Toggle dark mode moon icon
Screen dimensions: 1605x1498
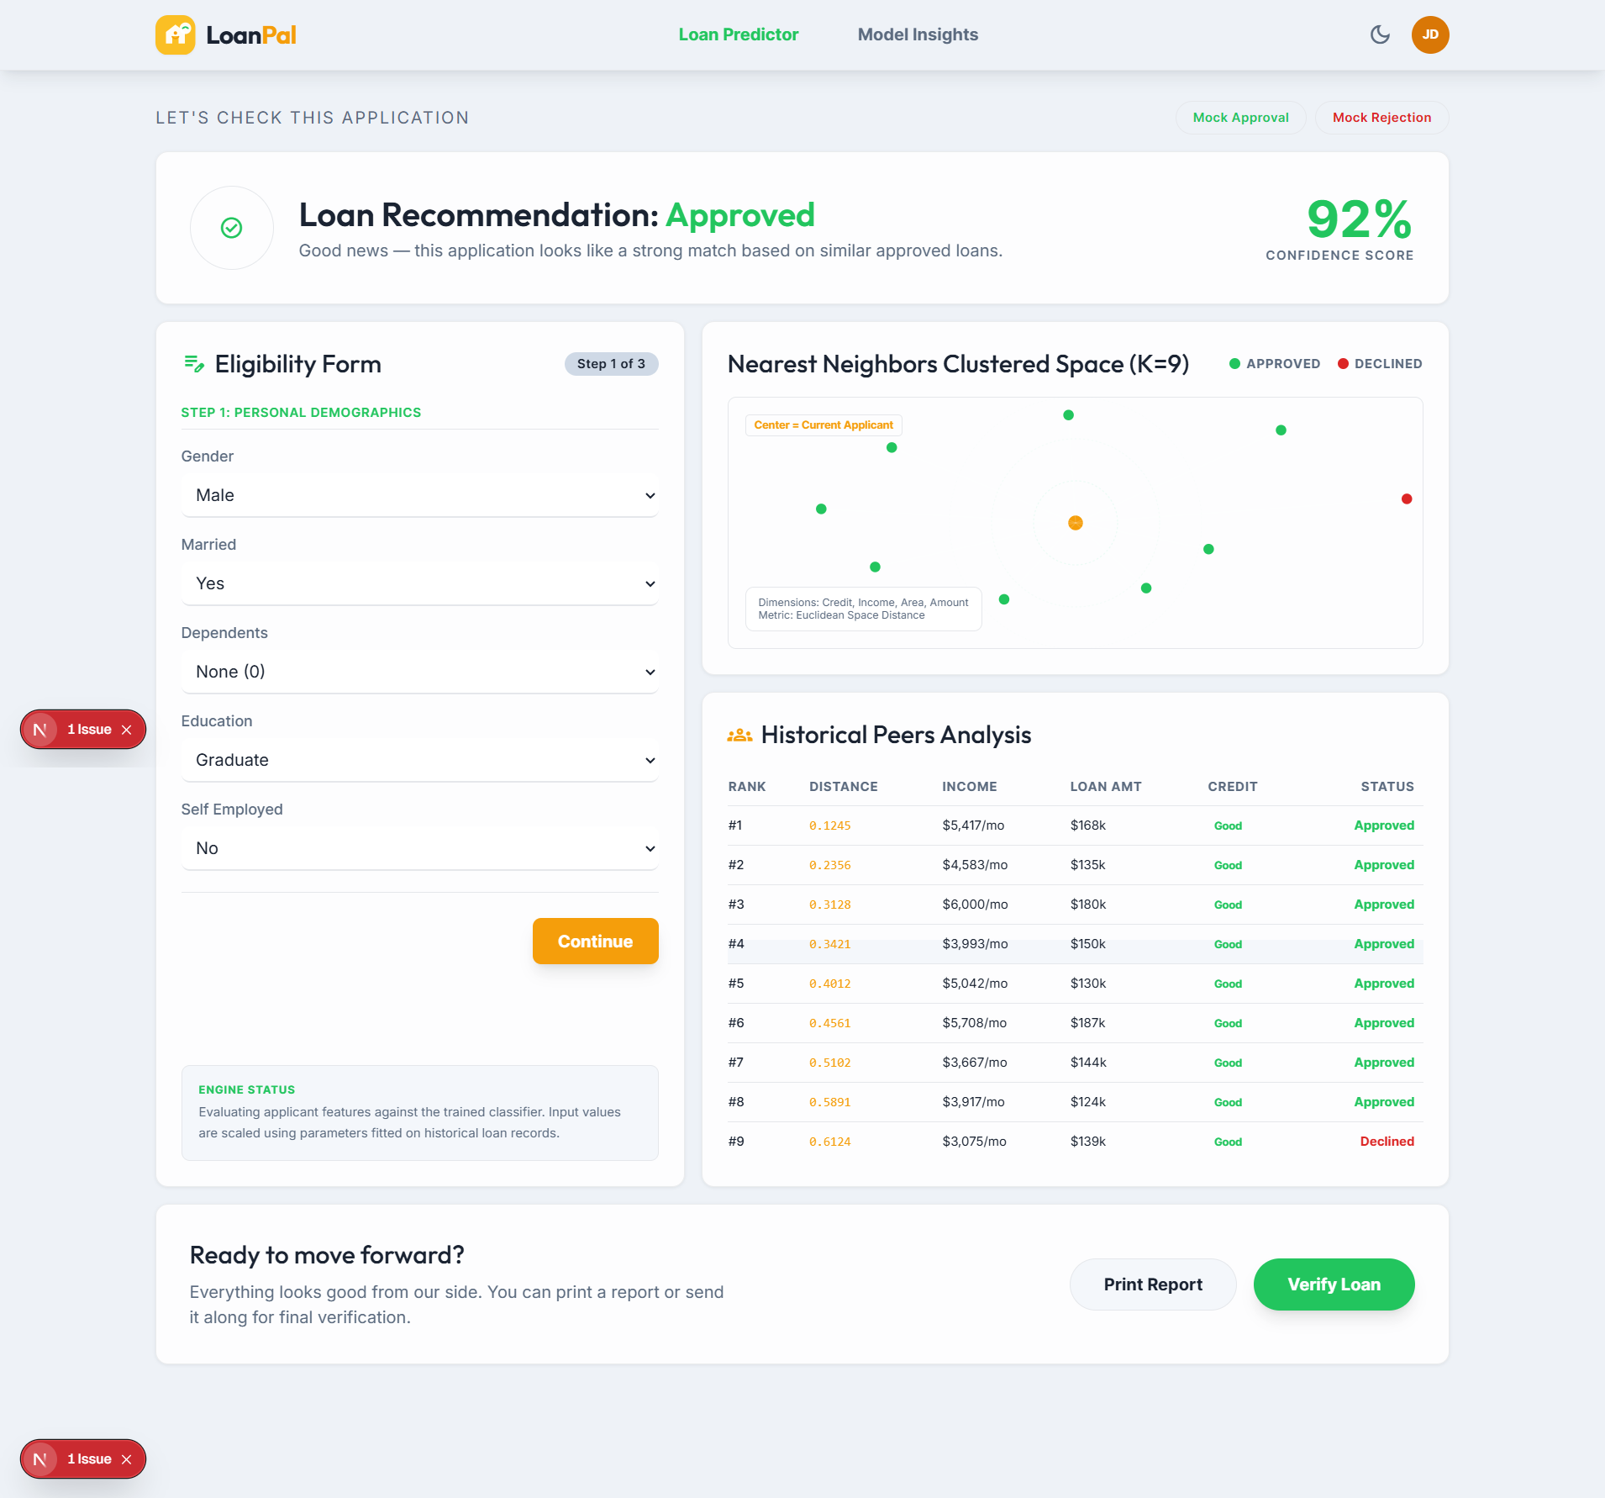click(1380, 34)
